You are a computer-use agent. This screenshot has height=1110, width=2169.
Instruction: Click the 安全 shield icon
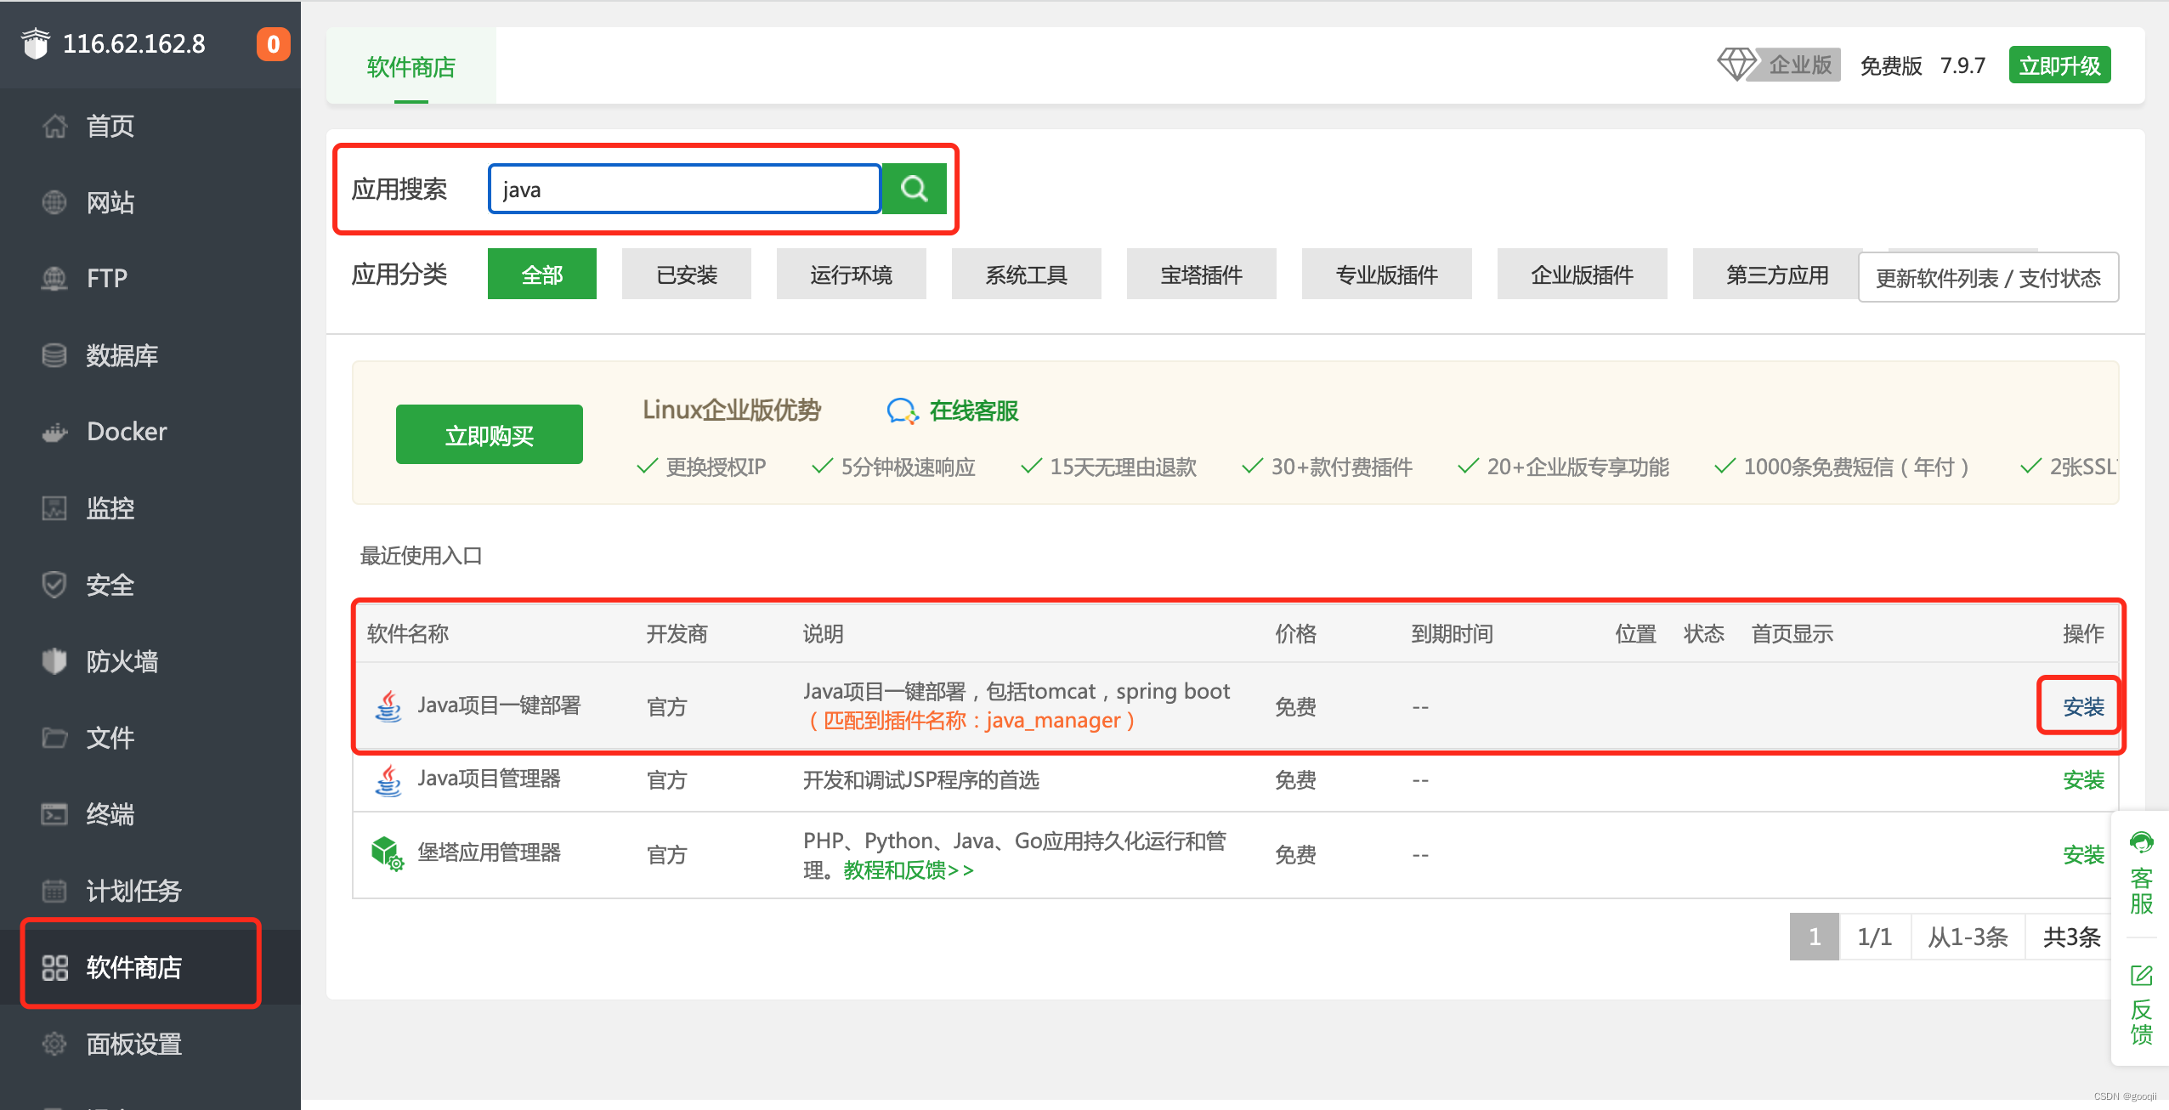point(54,585)
